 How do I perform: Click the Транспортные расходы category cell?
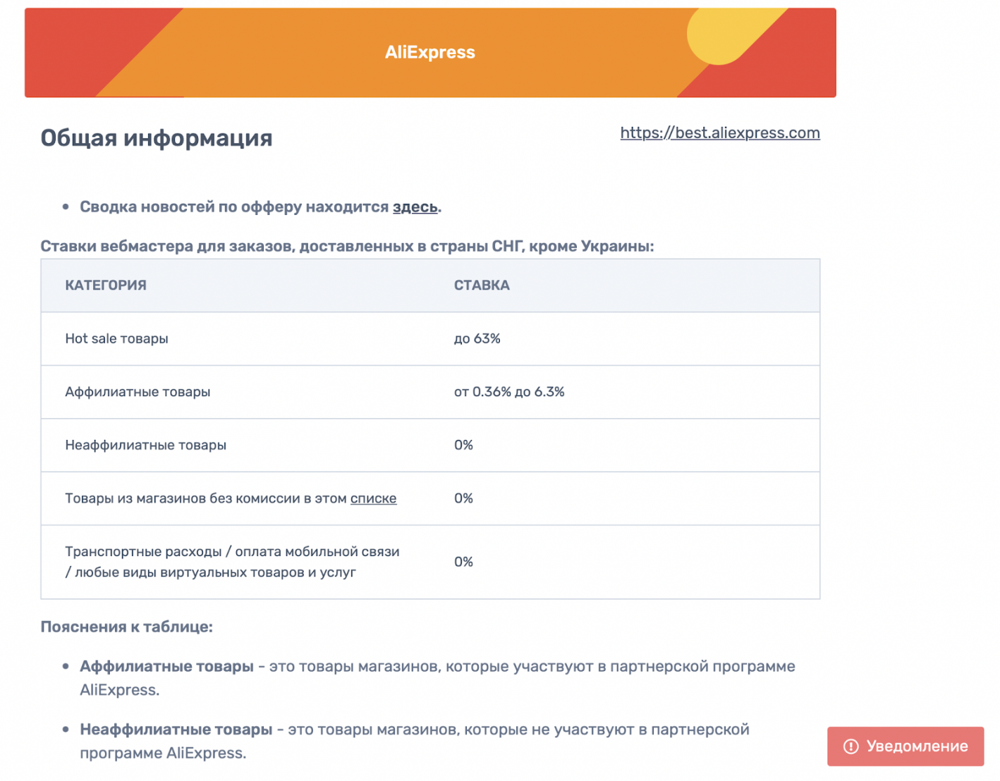pyautogui.click(x=232, y=562)
